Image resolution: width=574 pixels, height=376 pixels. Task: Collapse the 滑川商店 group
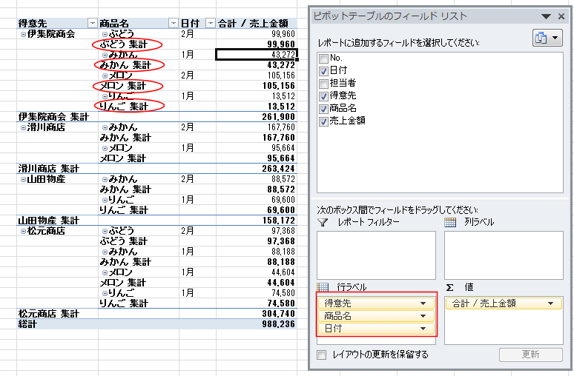point(23,127)
